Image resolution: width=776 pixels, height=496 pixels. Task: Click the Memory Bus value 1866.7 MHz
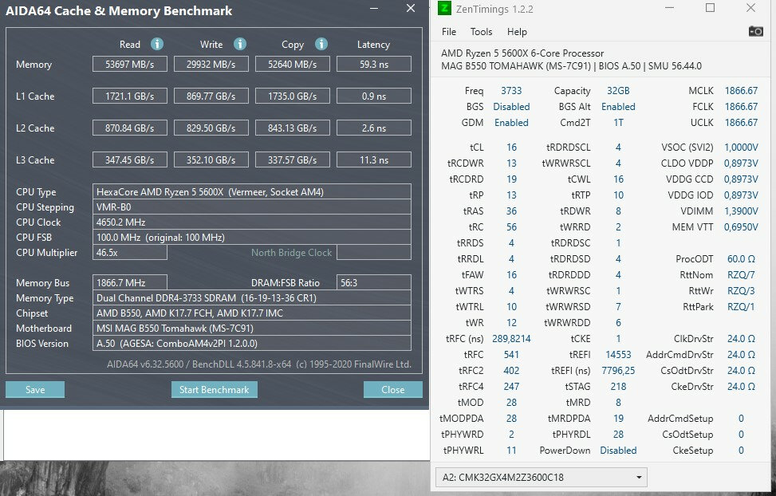(130, 282)
